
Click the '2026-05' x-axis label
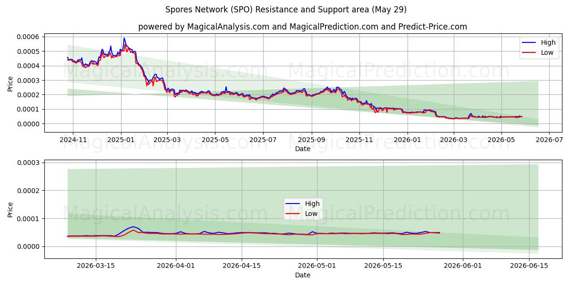pos(501,140)
